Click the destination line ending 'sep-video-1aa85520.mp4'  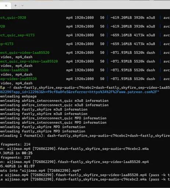(74, 162)
